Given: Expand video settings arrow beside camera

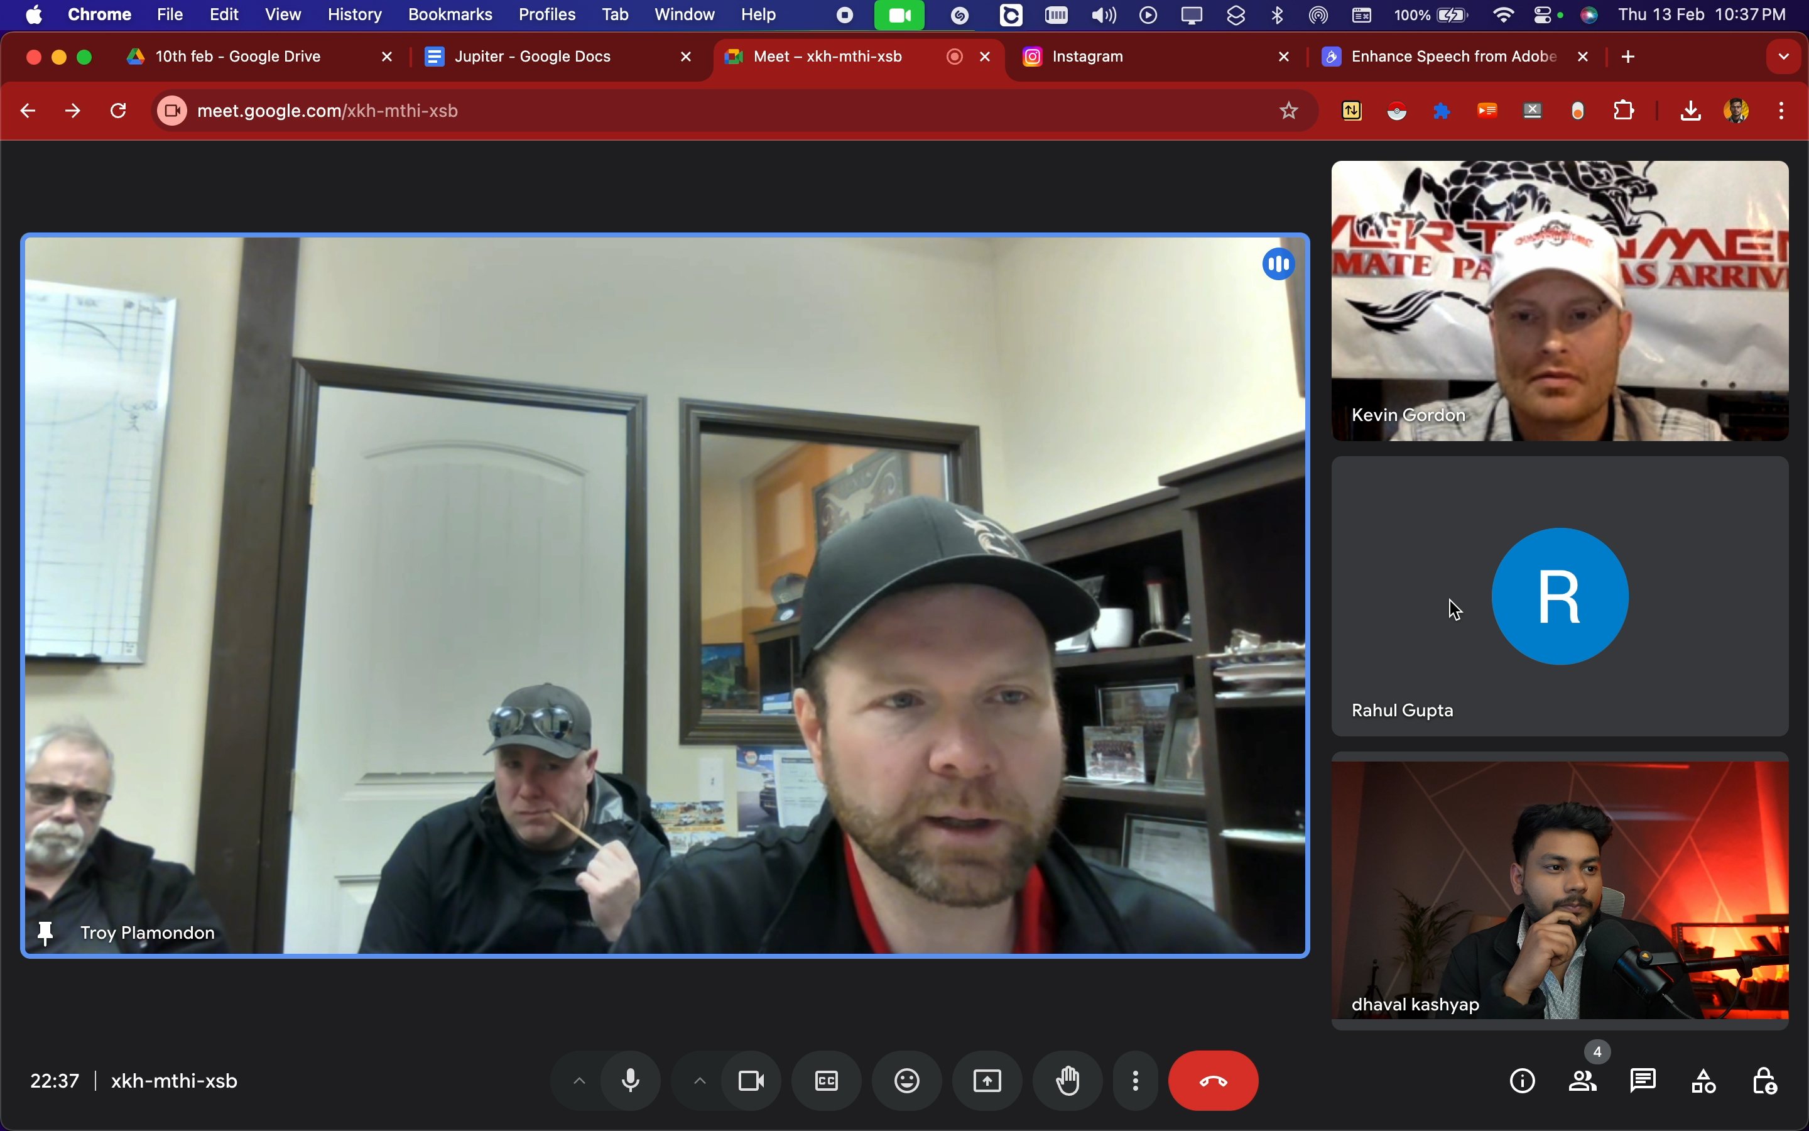Looking at the screenshot, I should 700,1081.
